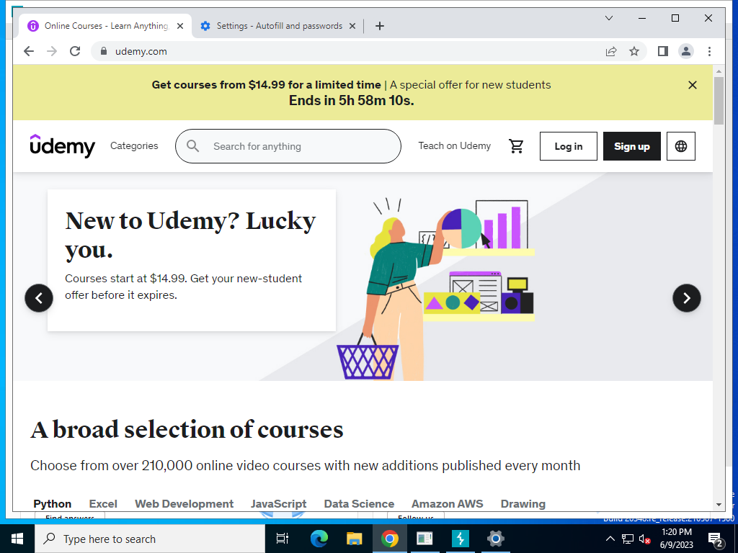Screen dimensions: 738x553
Task: Select the Web Development course tab
Action: tap(184, 503)
